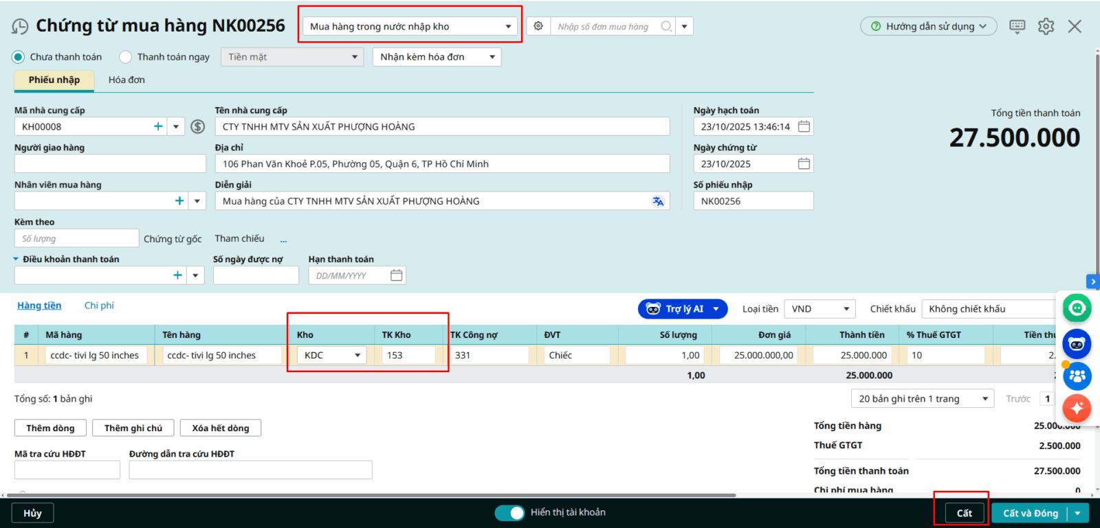Screen dimensions: 1100x528
Task: Switch to the Chi phí tab
Action: click(x=99, y=306)
